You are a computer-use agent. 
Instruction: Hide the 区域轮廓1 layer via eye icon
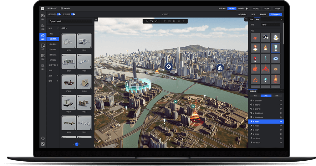[x=281, y=101]
